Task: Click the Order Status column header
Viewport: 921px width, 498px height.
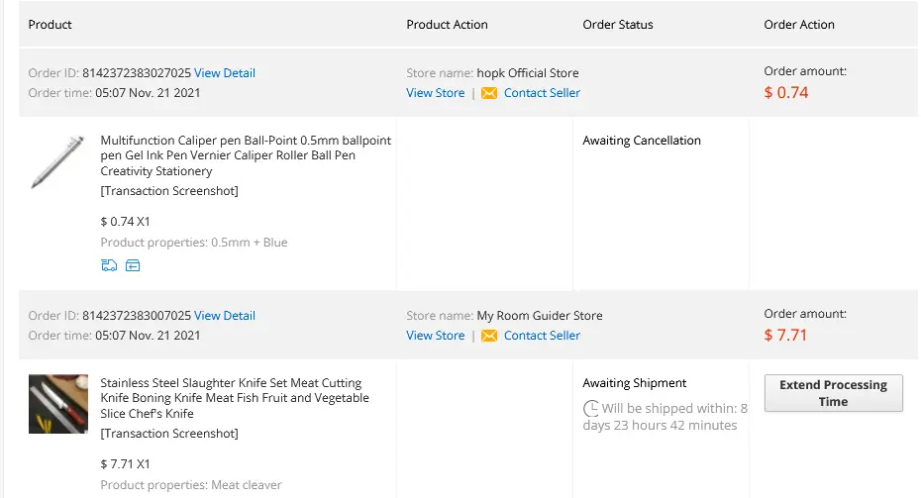Action: pyautogui.click(x=617, y=25)
